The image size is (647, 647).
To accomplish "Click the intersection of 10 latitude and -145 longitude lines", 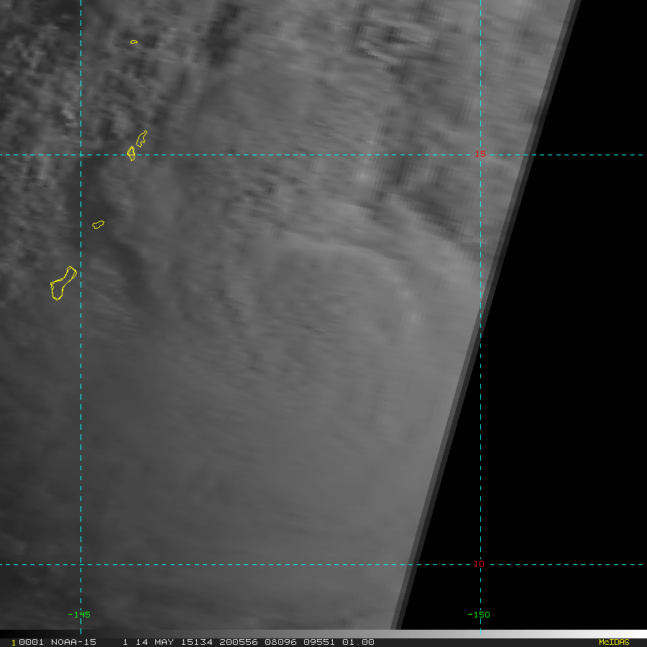I will [x=81, y=564].
